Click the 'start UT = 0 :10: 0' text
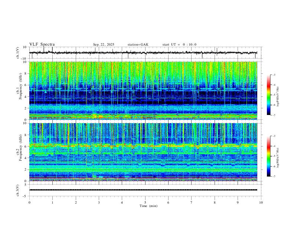The image size is (294, 227). pos(179,45)
